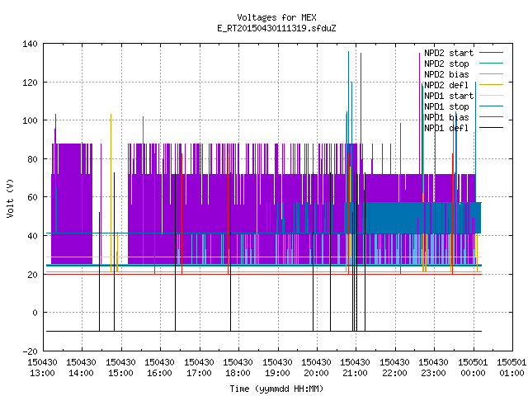Click the 150430 23:00 x-axis tick label
This screenshot has width=528, height=396.
434,368
